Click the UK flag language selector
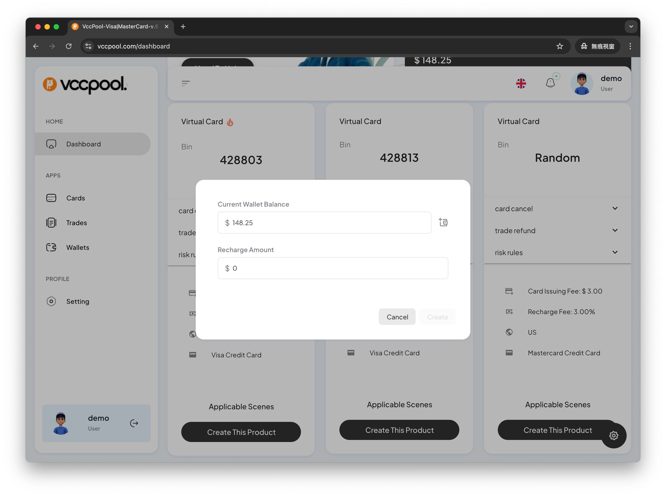 click(521, 84)
